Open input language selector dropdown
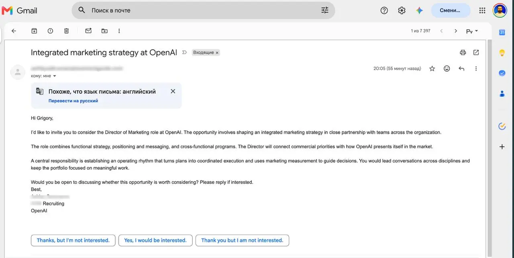The image size is (514, 258). pyautogui.click(x=472, y=31)
